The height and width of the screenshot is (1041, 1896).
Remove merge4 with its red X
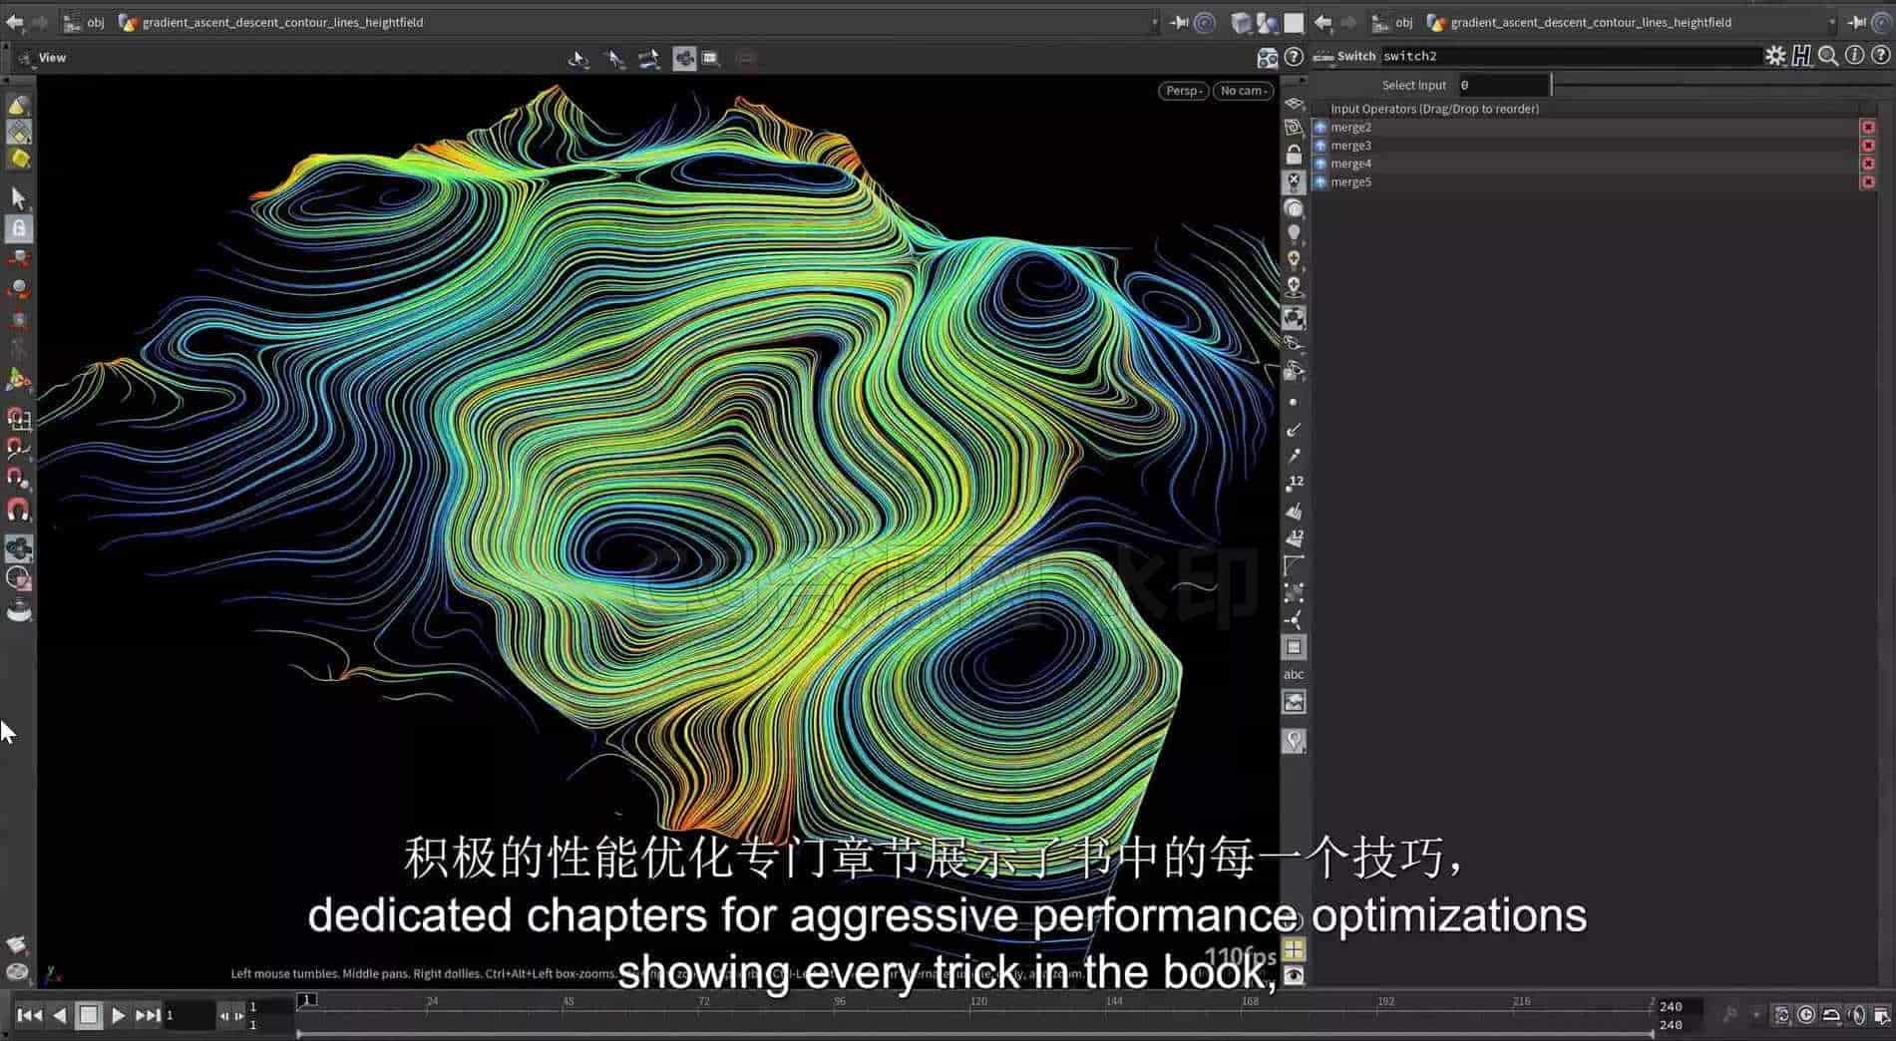coord(1868,164)
